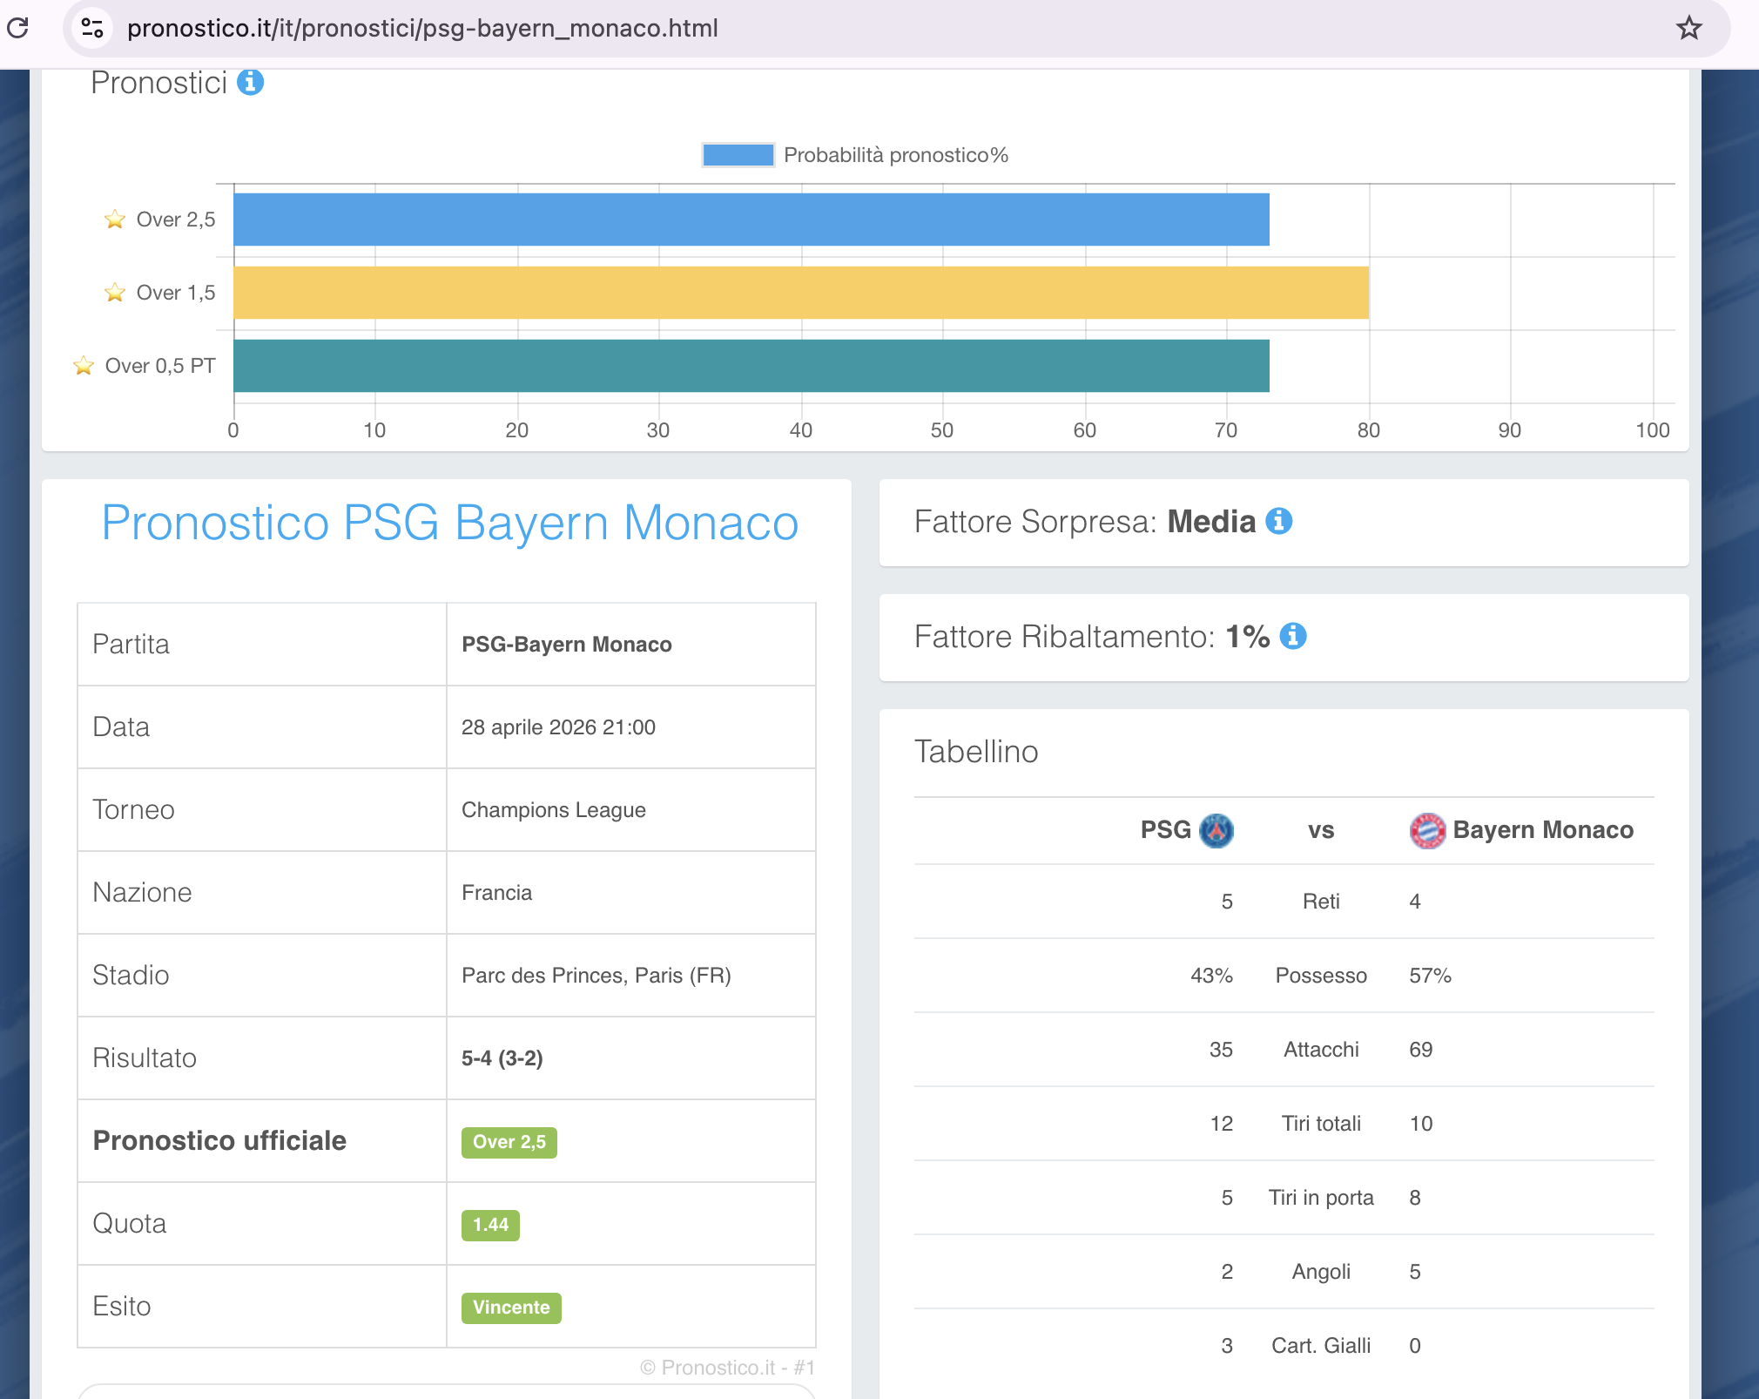Click the 1.44 quota badge
This screenshot has height=1399, width=1759.
coord(490,1225)
